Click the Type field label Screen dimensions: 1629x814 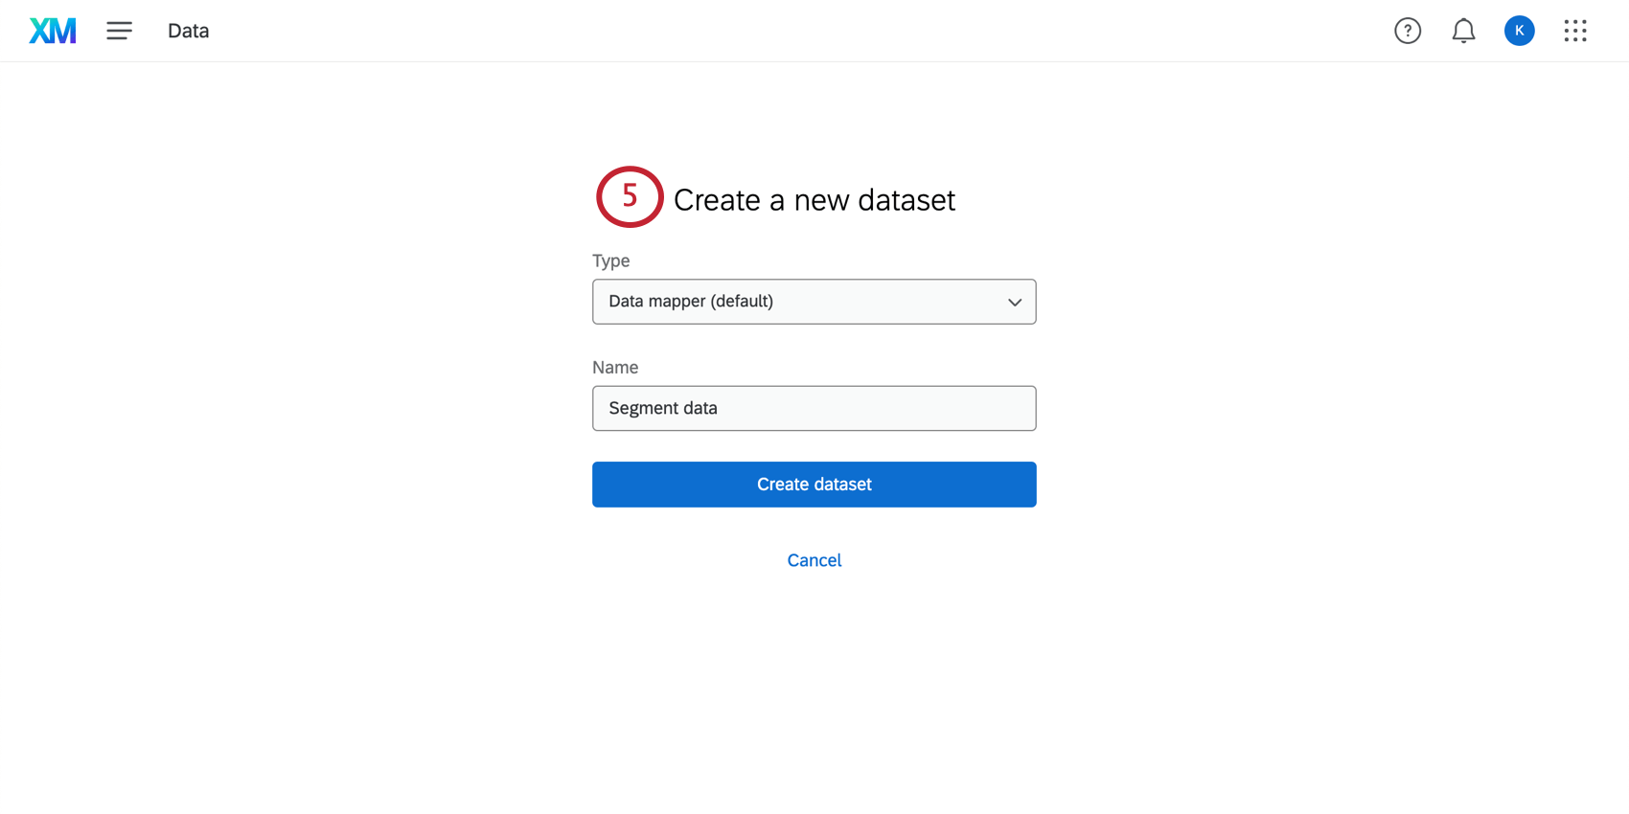pyautogui.click(x=610, y=260)
